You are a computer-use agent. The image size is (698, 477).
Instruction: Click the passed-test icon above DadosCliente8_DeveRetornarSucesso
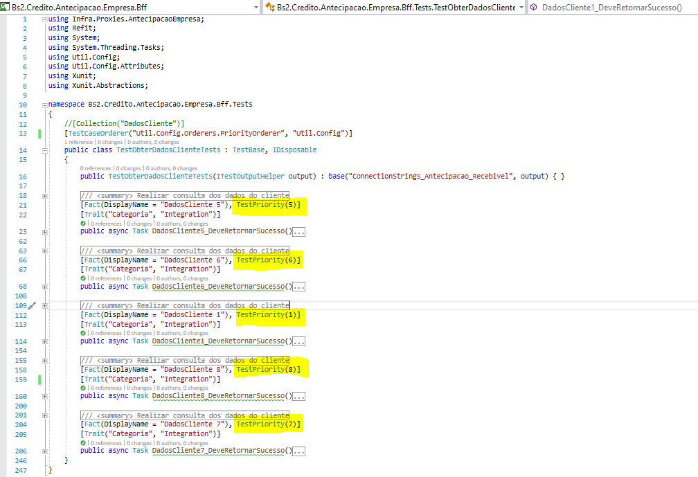click(x=83, y=388)
